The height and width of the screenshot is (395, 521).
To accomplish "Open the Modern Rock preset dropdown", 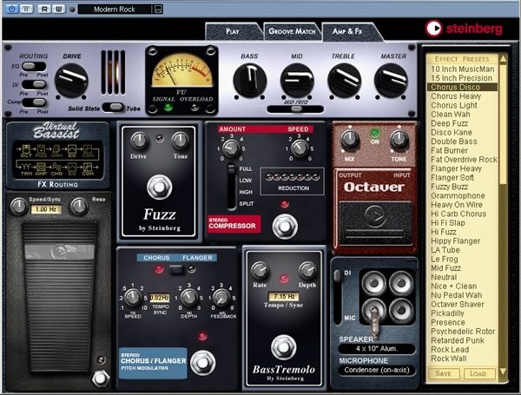I will click(115, 10).
